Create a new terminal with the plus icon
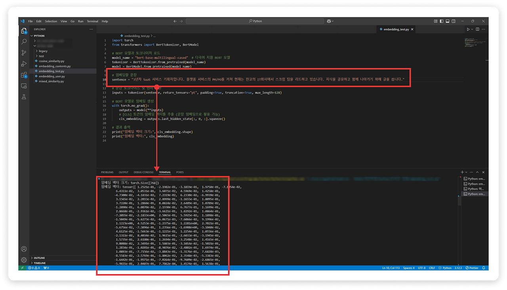The image size is (507, 290). [x=462, y=172]
